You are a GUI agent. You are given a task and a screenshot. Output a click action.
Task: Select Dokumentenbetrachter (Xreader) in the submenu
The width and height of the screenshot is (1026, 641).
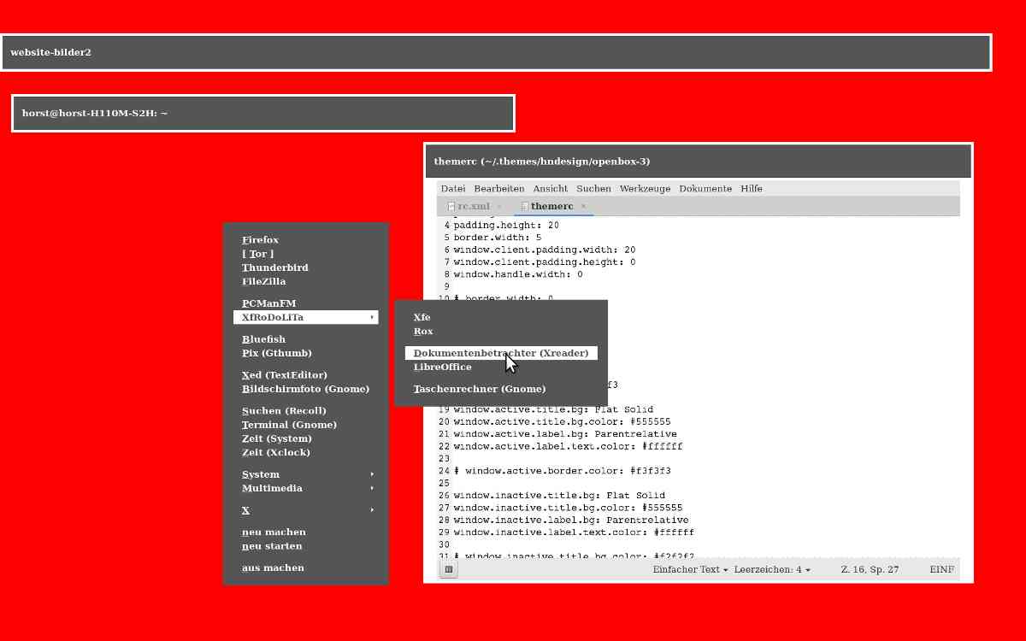(500, 353)
